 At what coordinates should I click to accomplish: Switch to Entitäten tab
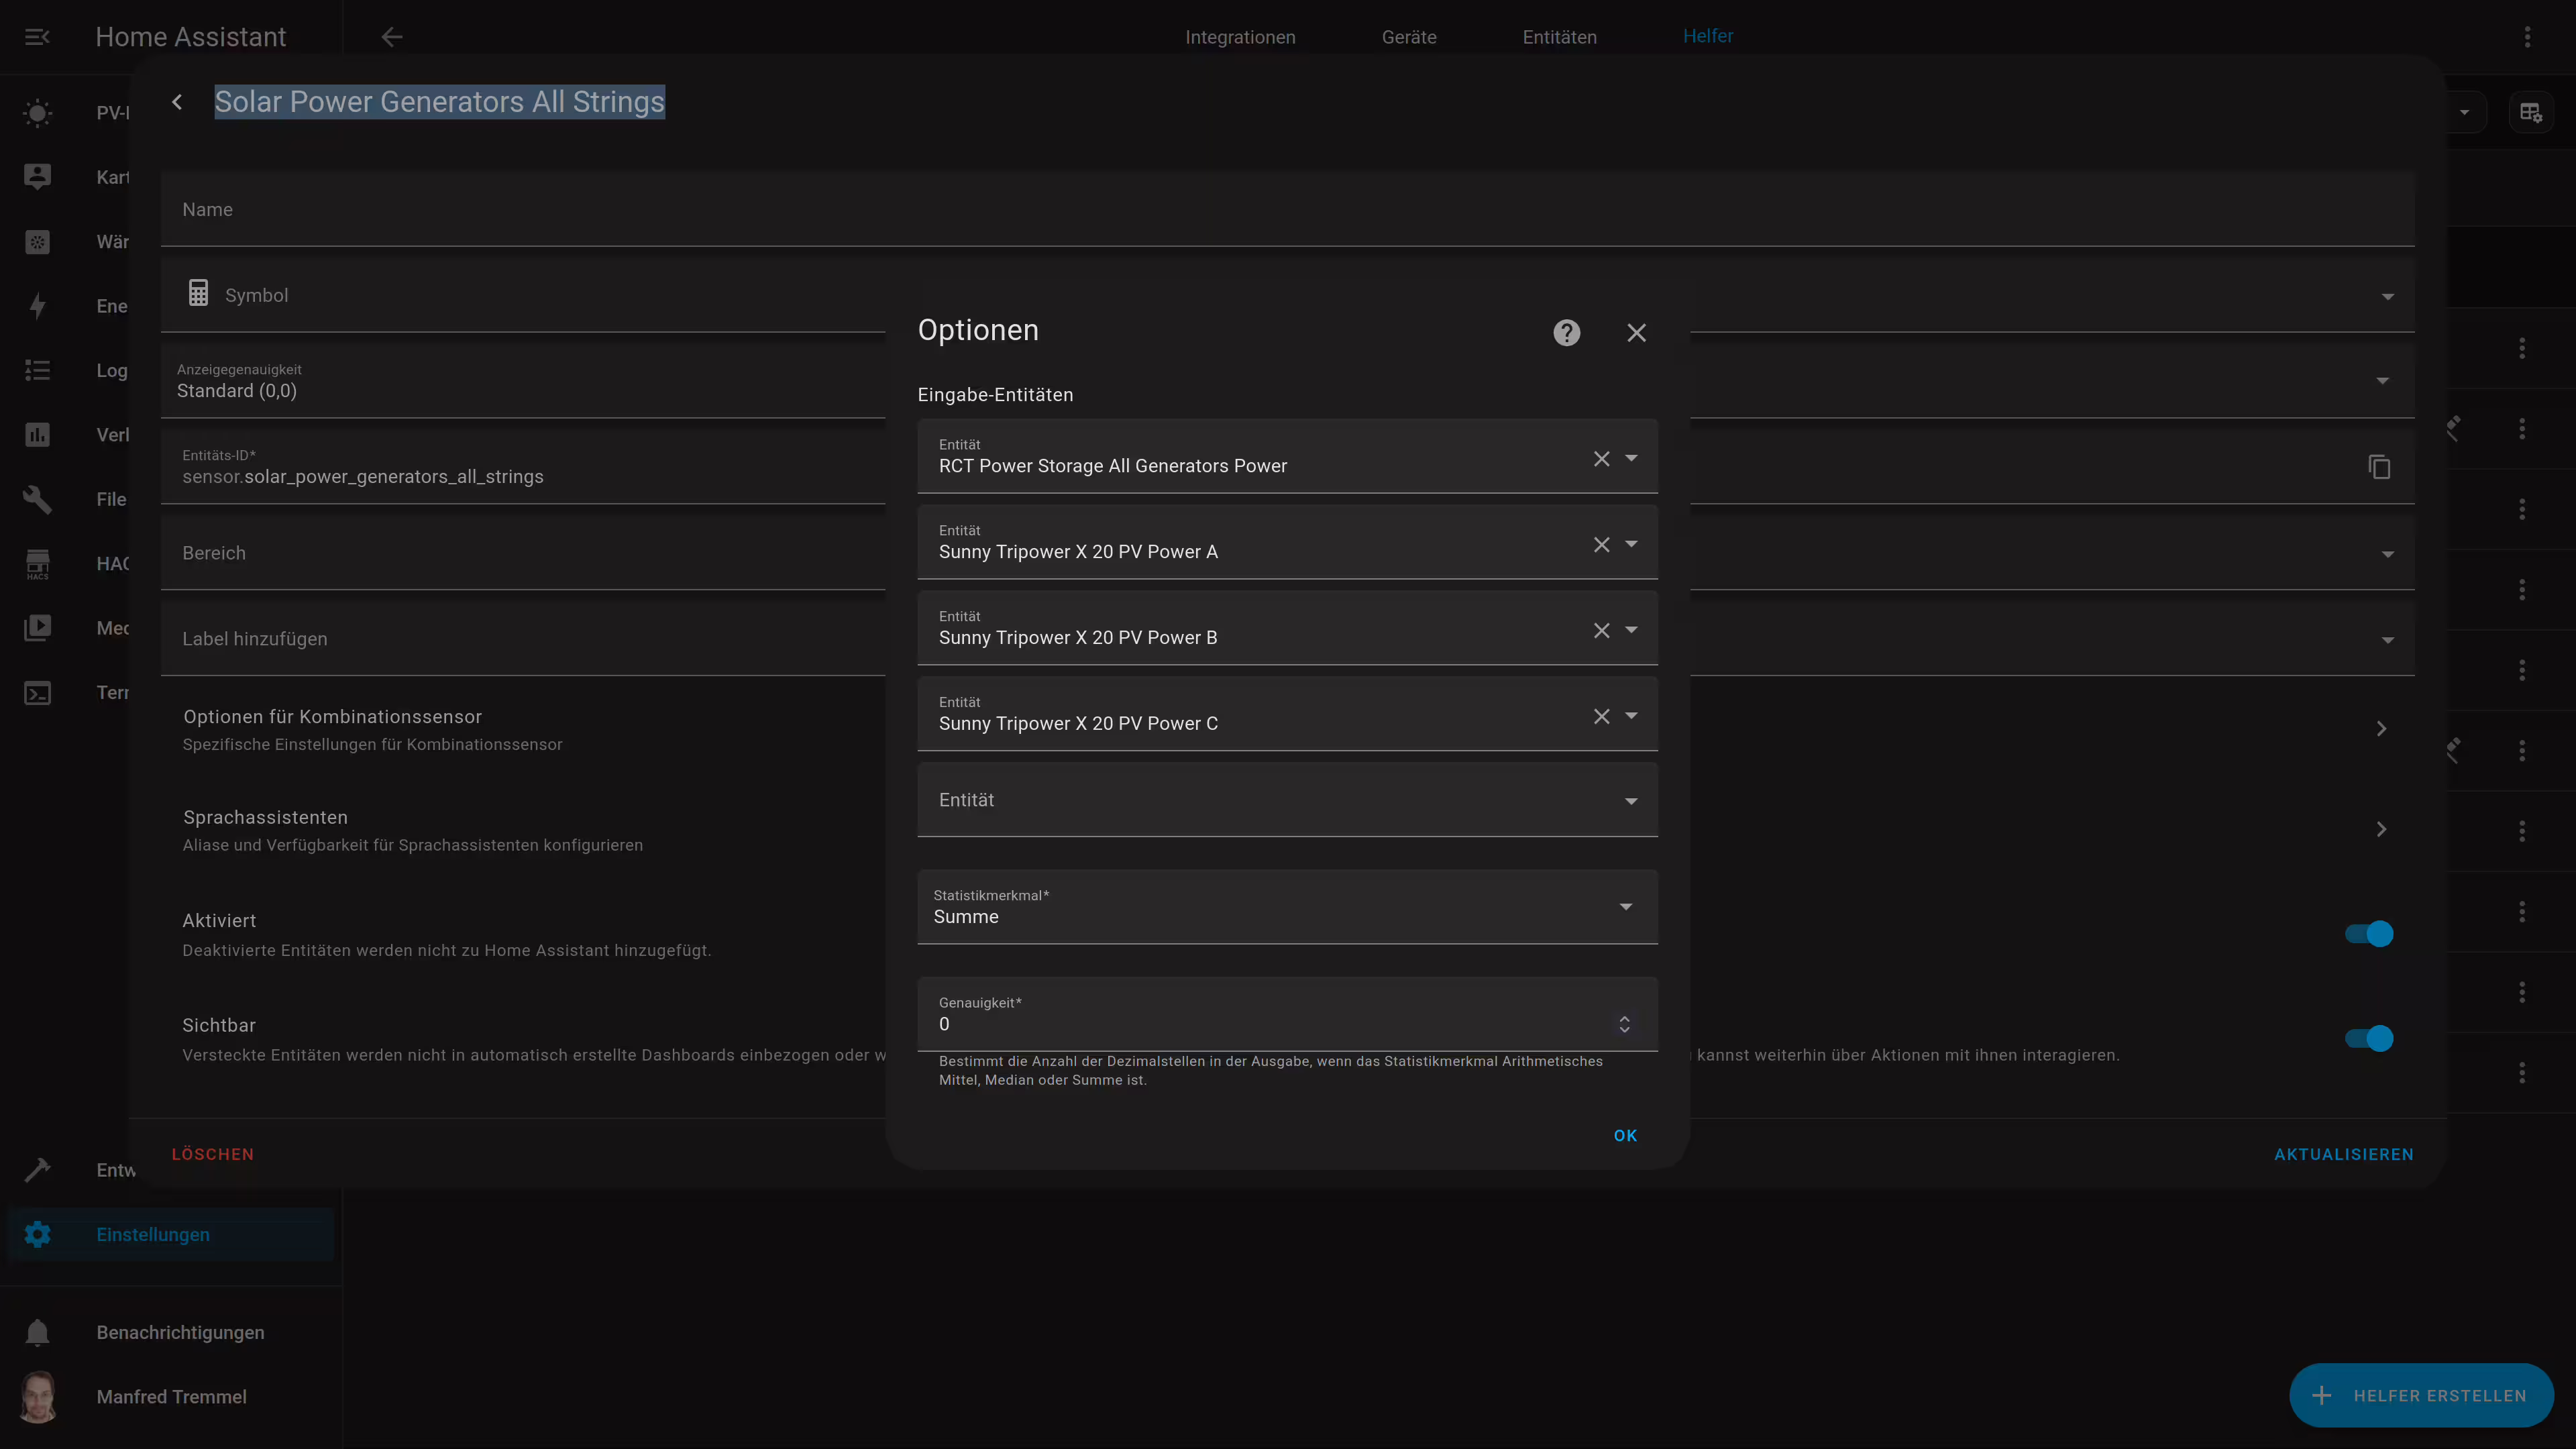[1559, 37]
